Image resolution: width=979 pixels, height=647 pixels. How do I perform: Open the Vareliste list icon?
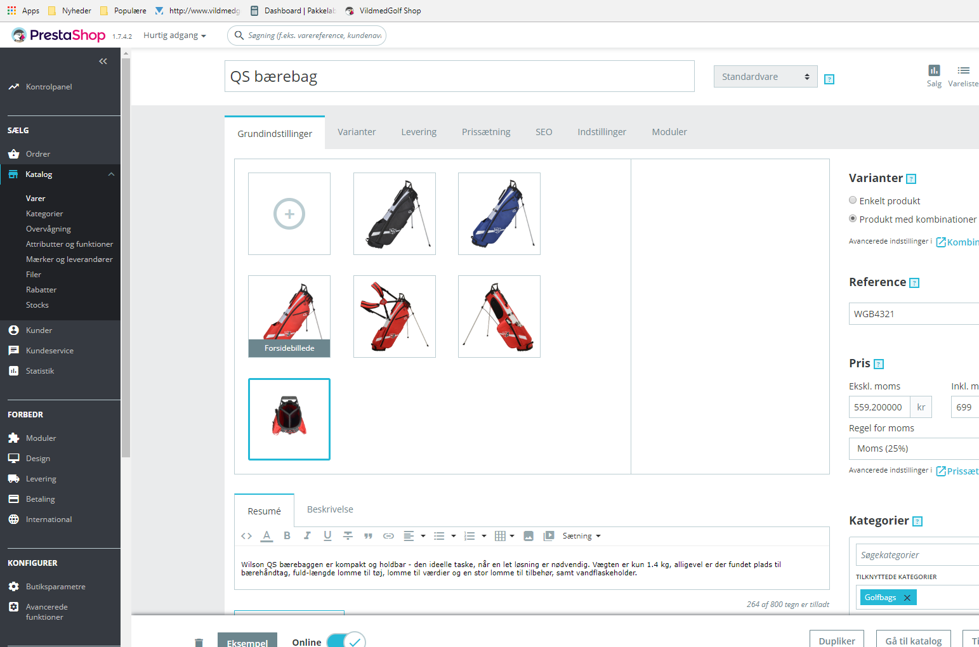pos(963,75)
